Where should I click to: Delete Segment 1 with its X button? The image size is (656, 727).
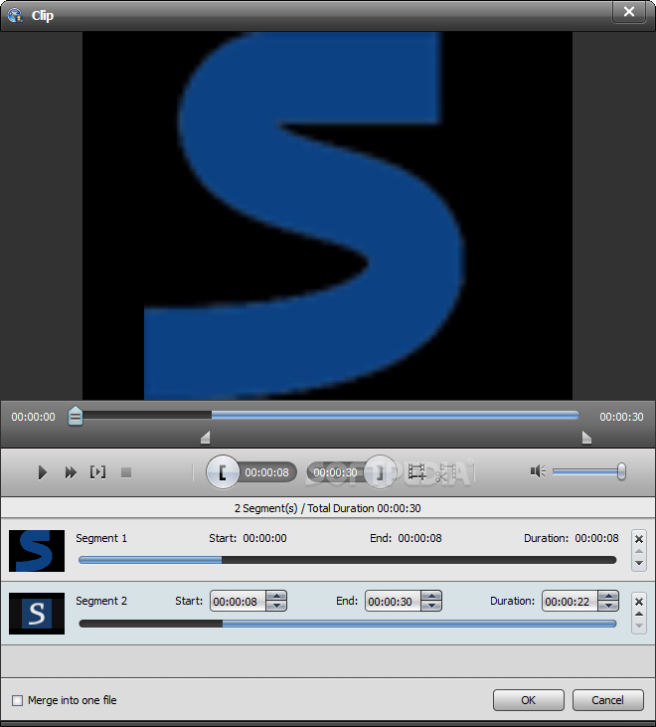click(639, 539)
